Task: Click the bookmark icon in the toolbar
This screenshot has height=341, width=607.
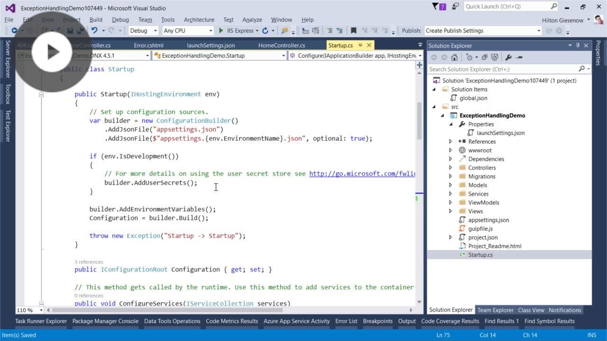Action: click(x=353, y=31)
